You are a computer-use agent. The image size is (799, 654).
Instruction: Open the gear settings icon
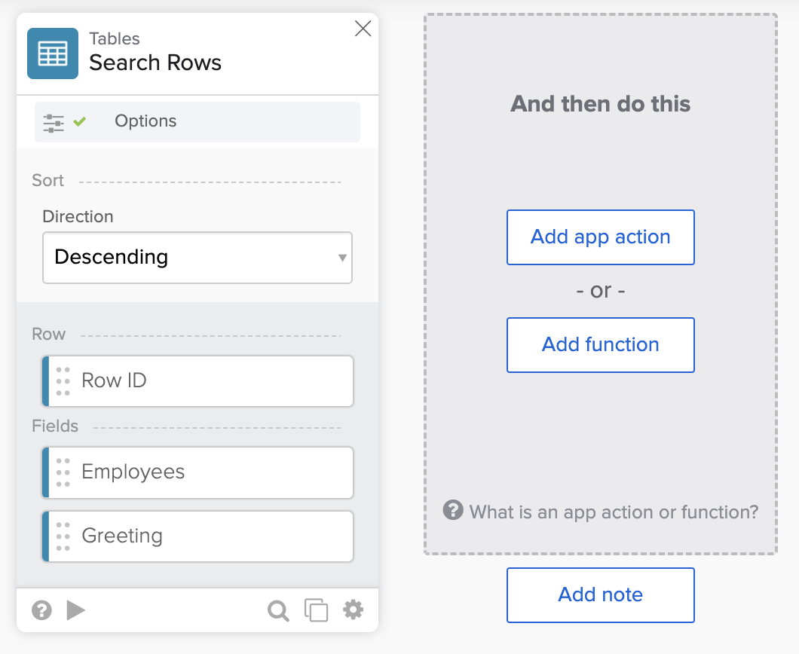click(x=353, y=610)
